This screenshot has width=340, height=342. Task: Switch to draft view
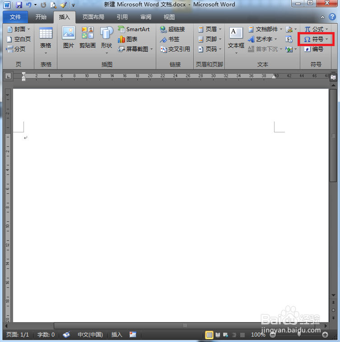(x=242, y=335)
